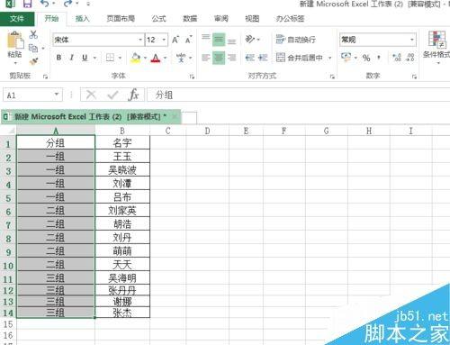This screenshot has height=345, width=450.
Task: Toggle Center horizontal alignment
Action: (219, 58)
